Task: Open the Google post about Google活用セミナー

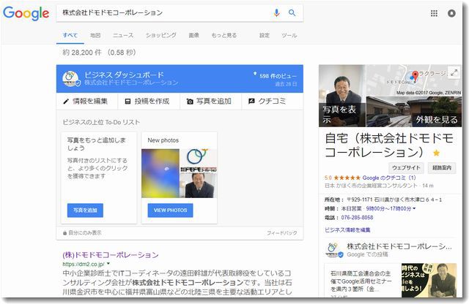Action: pyautogui.click(x=361, y=281)
